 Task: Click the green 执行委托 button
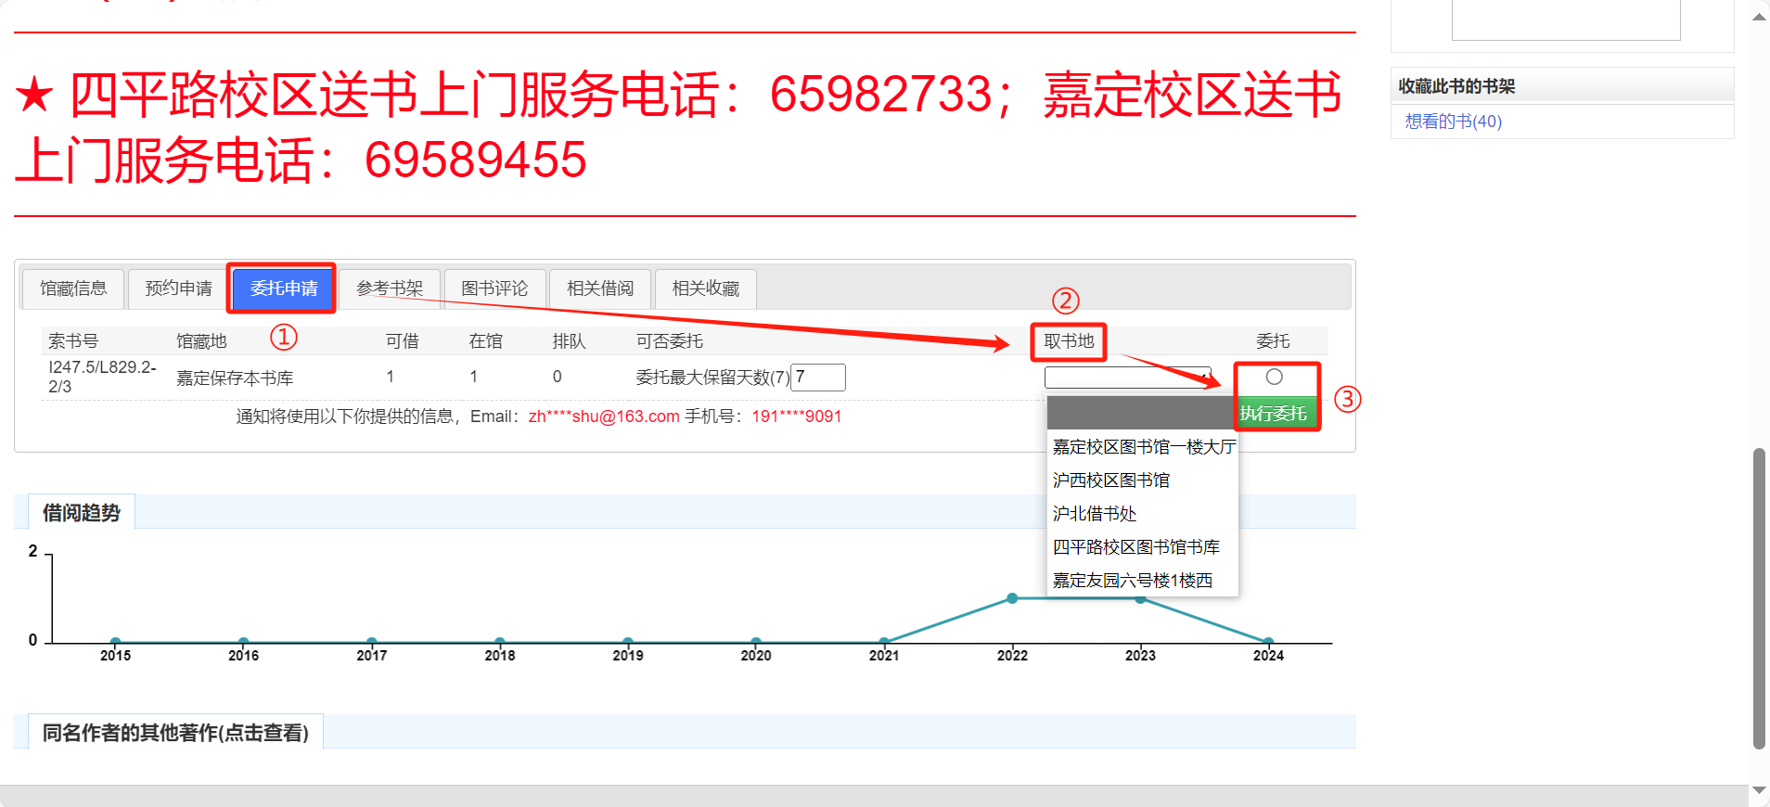pos(1274,413)
